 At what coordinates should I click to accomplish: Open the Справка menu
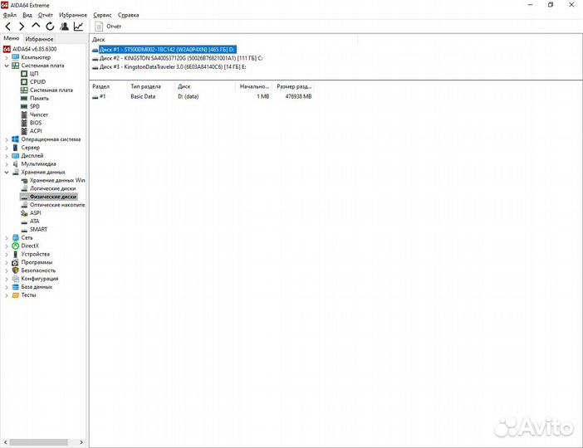coord(128,15)
